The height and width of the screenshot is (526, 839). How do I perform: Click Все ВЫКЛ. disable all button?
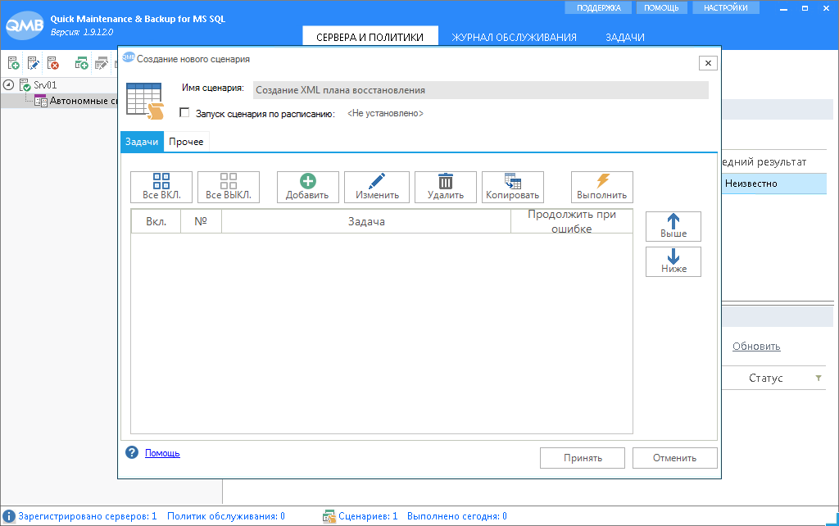tap(229, 187)
